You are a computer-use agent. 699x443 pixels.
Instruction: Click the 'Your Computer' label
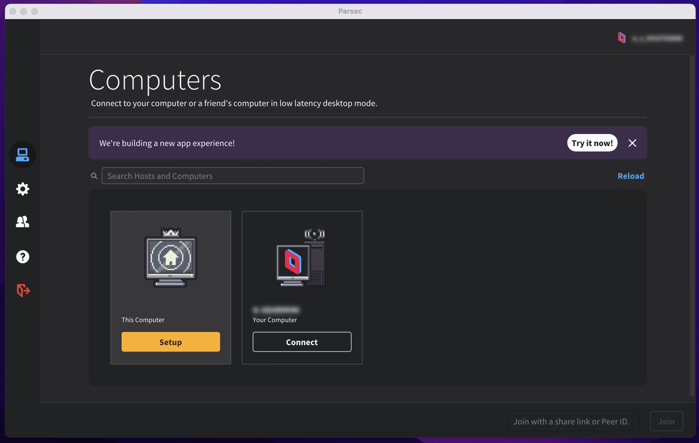(275, 320)
